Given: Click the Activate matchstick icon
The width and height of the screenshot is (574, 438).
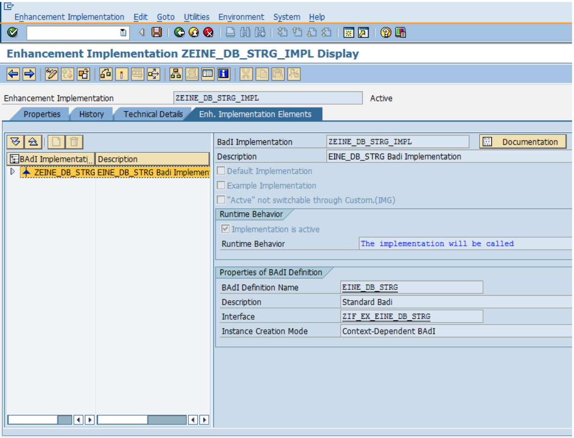Looking at the screenshot, I should click(122, 74).
